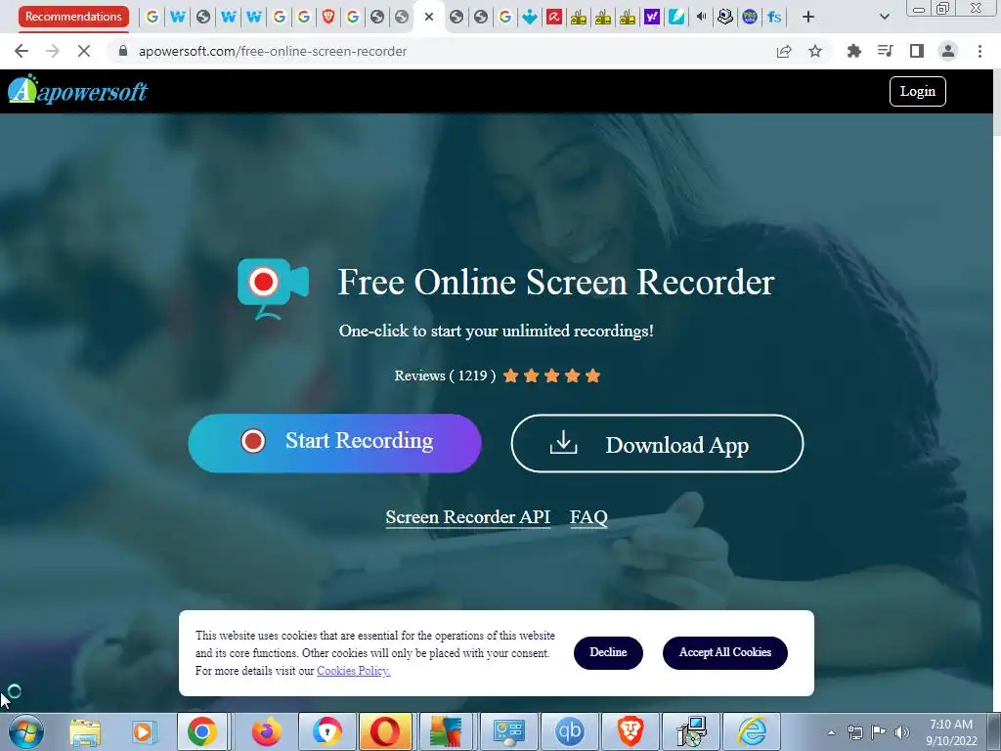Click Download App button
The height and width of the screenshot is (751, 1001).
657,444
